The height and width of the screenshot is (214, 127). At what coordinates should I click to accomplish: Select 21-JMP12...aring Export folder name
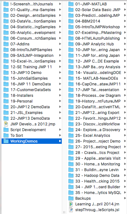[98, 112]
